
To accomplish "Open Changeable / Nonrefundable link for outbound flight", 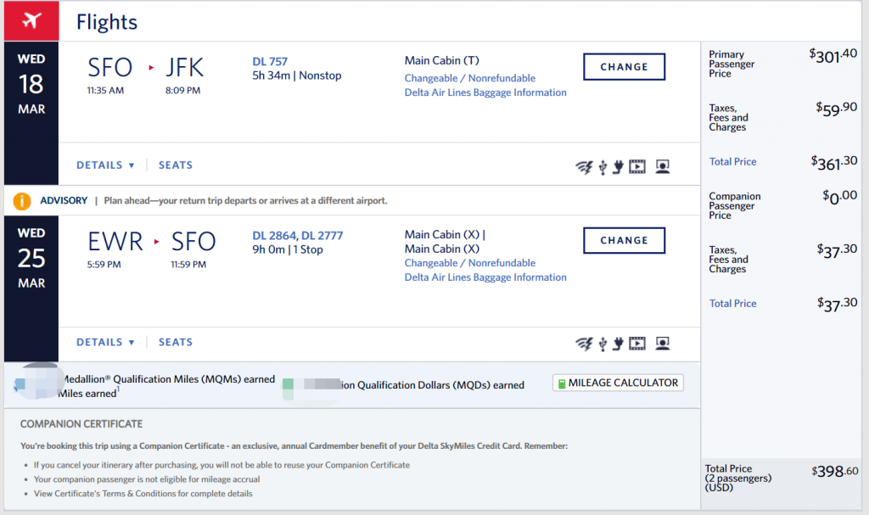I will pos(469,78).
